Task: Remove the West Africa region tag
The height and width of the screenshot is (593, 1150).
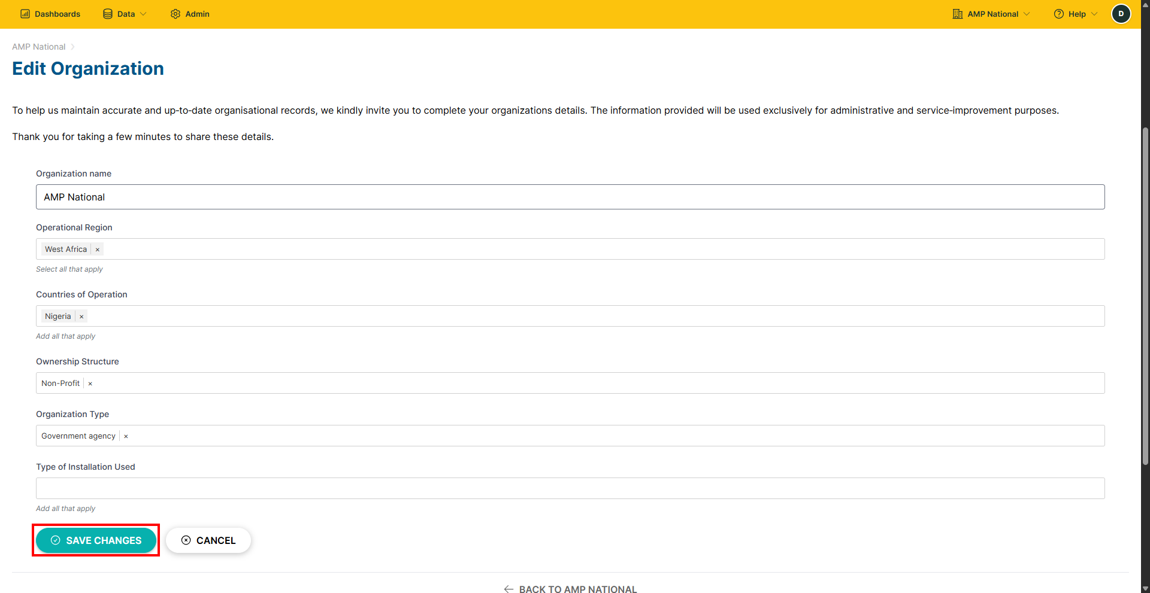Action: 98,250
